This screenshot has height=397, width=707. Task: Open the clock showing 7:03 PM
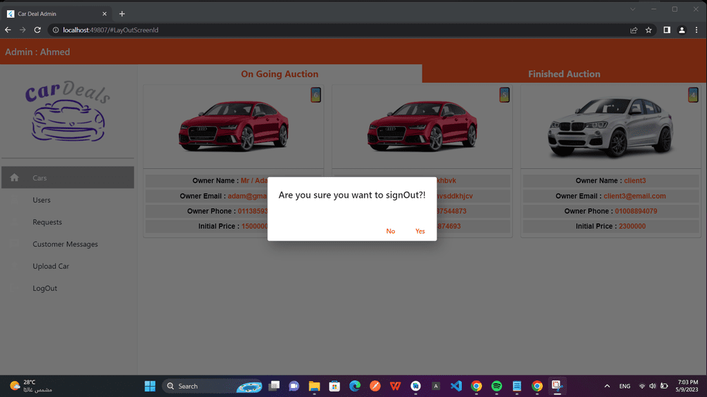(x=688, y=386)
